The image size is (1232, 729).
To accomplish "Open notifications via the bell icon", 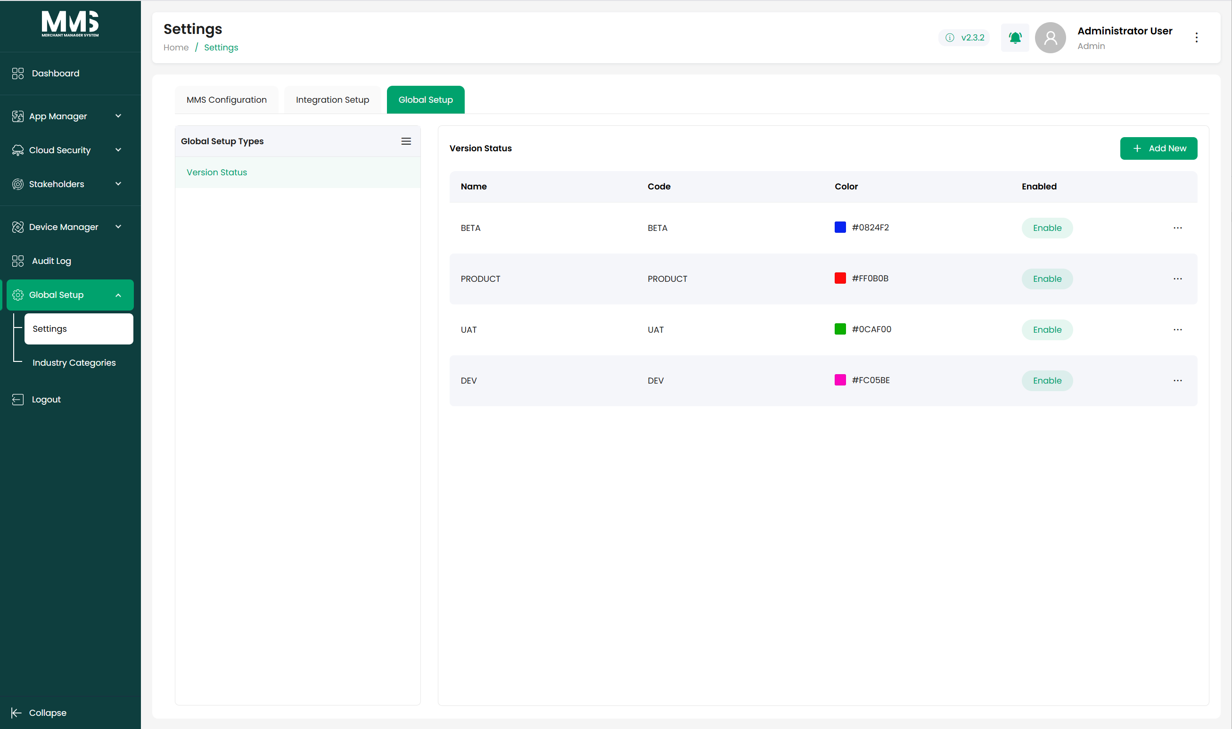I will (x=1015, y=38).
